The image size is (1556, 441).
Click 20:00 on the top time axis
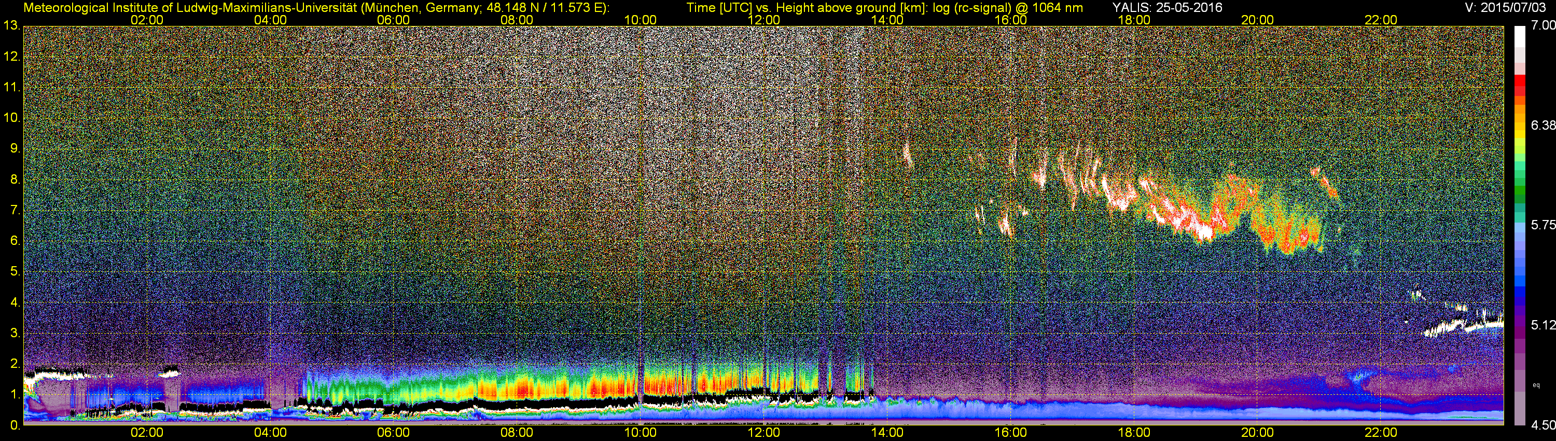1257,20
